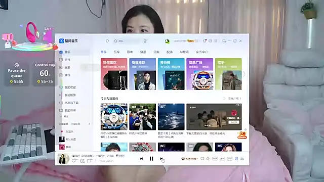Open the now-playing album cover

click(64, 159)
